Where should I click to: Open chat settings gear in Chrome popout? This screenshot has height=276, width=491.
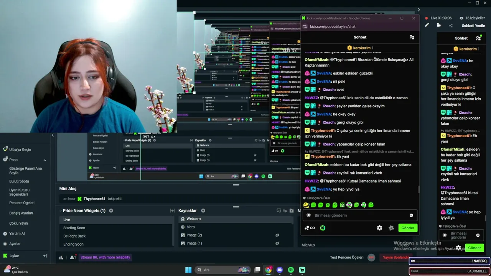point(379,228)
